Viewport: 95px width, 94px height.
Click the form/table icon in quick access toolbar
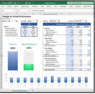pyautogui.click(x=26, y=3)
